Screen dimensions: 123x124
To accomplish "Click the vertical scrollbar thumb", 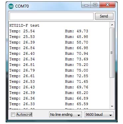I will coord(112,53).
